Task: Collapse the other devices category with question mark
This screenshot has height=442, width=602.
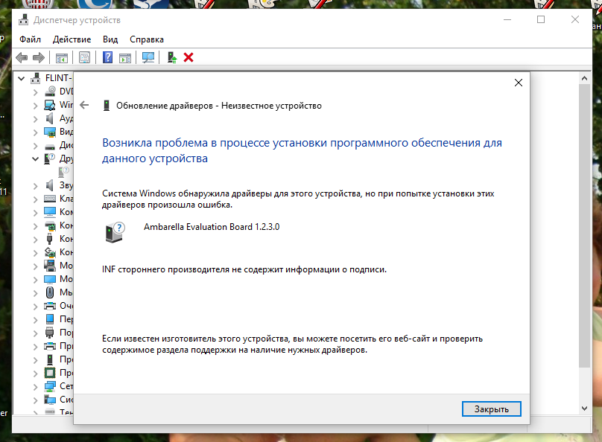Action: [x=35, y=158]
